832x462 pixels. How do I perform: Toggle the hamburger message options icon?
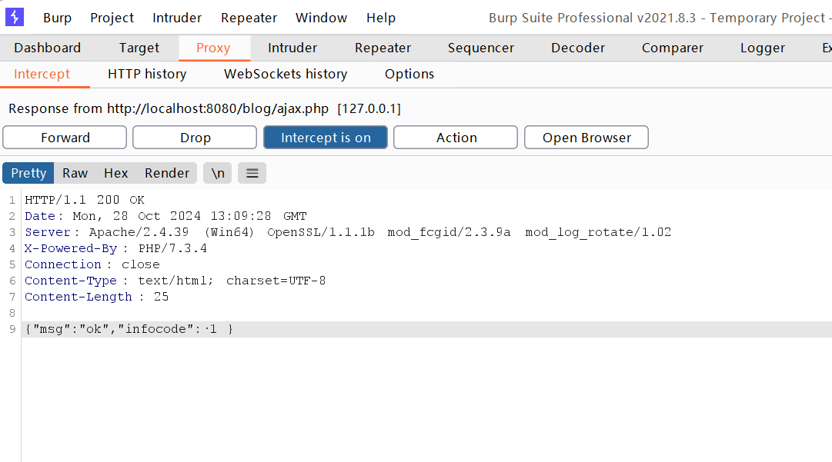pyautogui.click(x=252, y=173)
